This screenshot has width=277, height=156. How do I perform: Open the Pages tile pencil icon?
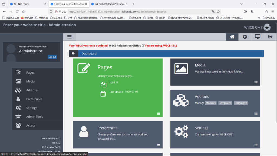[x=84, y=68]
